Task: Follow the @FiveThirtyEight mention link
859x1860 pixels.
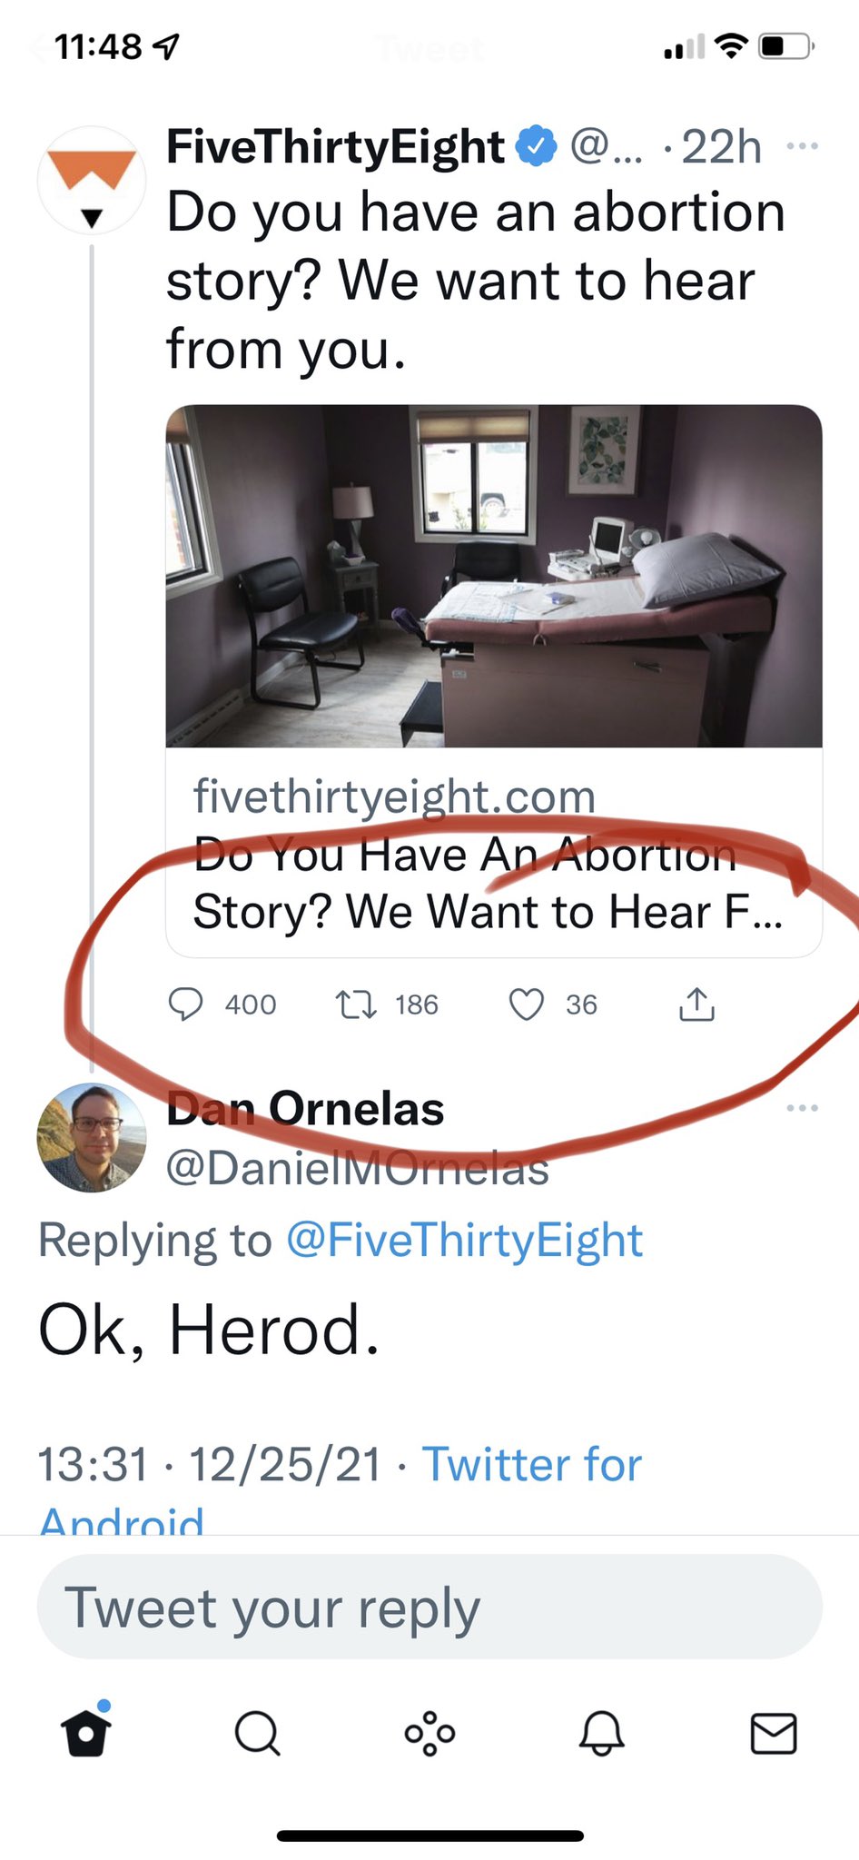Action: point(464,1241)
